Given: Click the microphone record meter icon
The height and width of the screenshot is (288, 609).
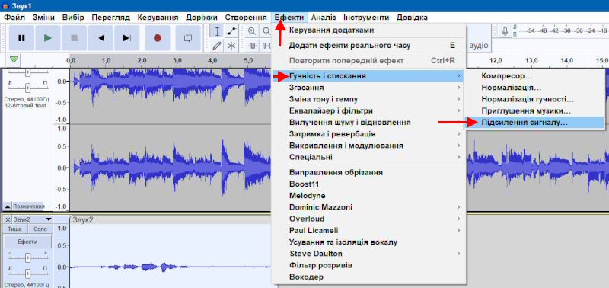Looking at the screenshot, I should pyautogui.click(x=505, y=31).
